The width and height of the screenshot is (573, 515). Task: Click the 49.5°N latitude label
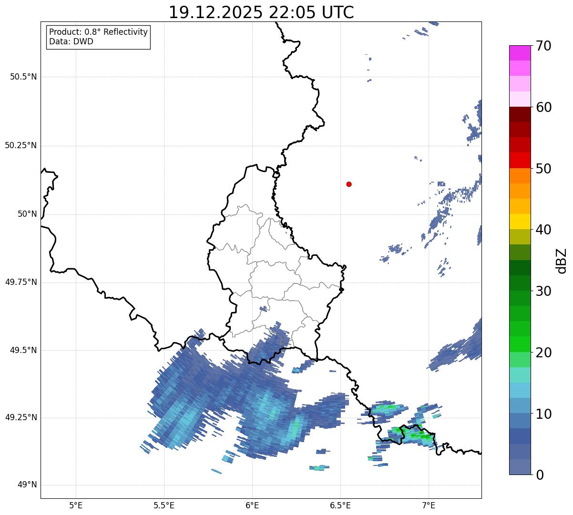coord(23,350)
